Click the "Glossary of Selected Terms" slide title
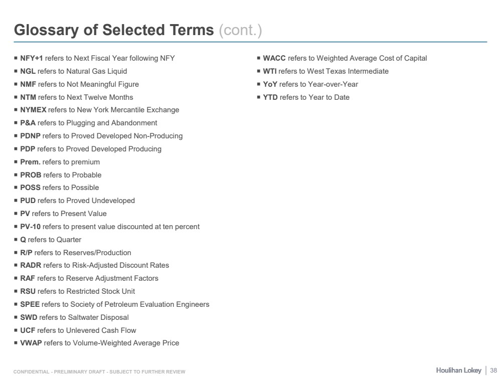The height and width of the screenshot is (376, 501). [x=114, y=30]
